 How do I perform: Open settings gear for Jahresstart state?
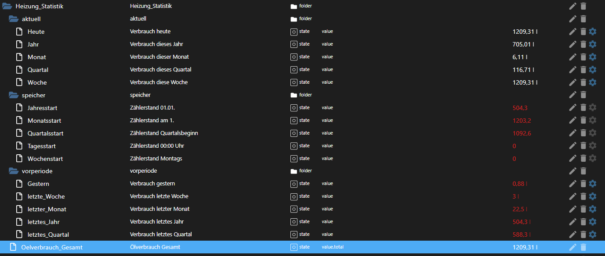click(x=593, y=107)
